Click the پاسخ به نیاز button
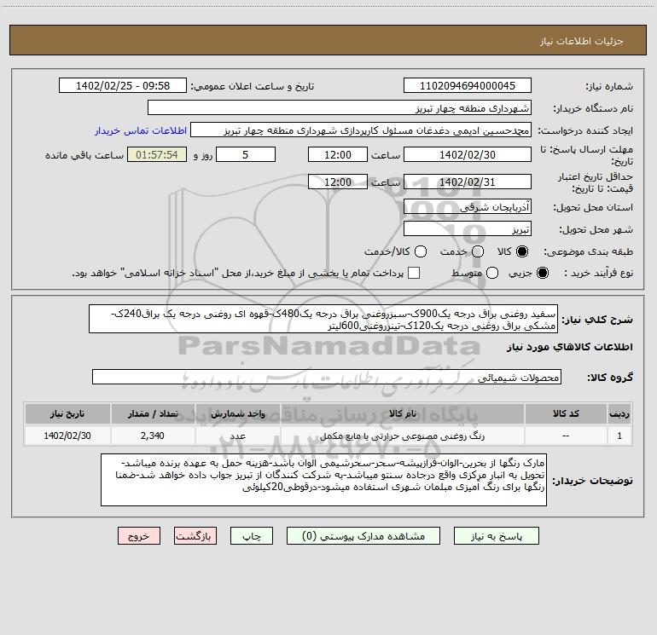 pos(497,536)
